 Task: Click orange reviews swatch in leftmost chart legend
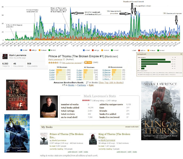click(39, 50)
